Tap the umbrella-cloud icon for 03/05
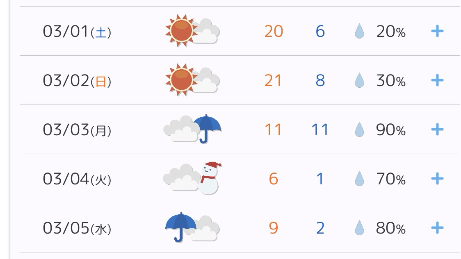This screenshot has height=259, width=461. (x=192, y=227)
